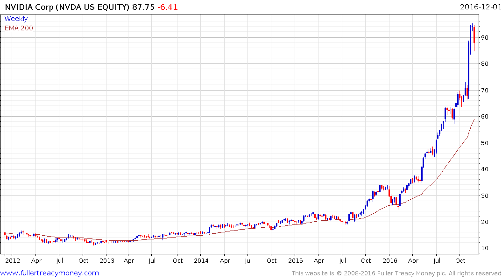
Task: Click the 20 price axis label
Action: pyautogui.click(x=484, y=222)
